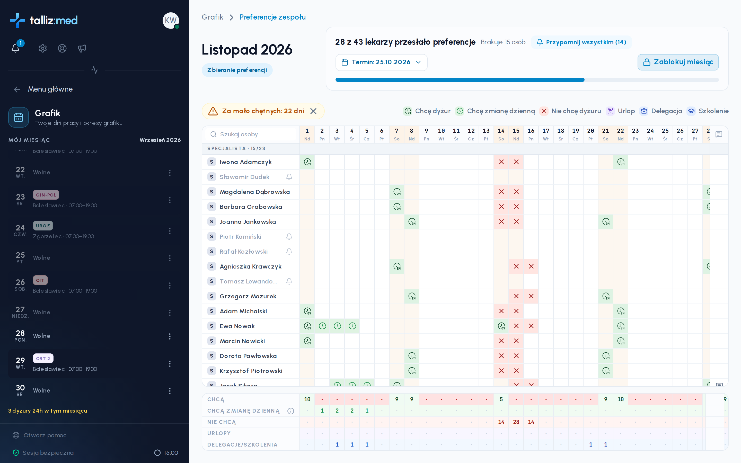Click the talliz:med logo

click(x=44, y=21)
